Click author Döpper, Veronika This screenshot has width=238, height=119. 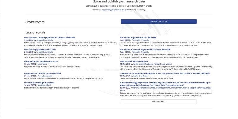point(197,88)
